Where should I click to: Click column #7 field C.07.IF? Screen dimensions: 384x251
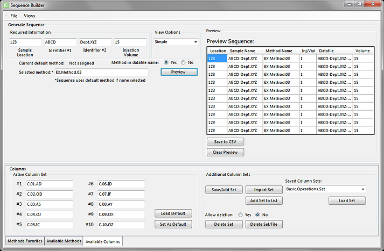pyautogui.click(x=121, y=195)
